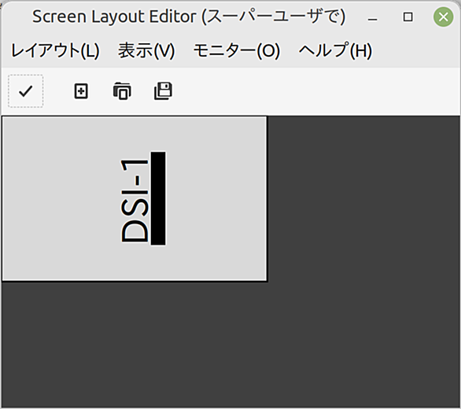Click the New layout toolbar icon
The height and width of the screenshot is (409, 461).
81,91
